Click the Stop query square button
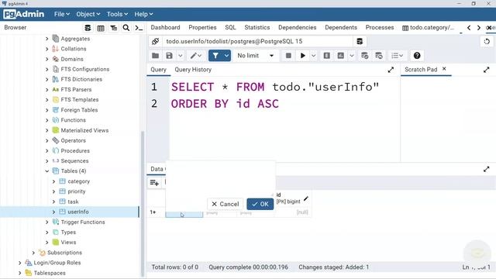This screenshot has height=279, width=496. point(288,56)
